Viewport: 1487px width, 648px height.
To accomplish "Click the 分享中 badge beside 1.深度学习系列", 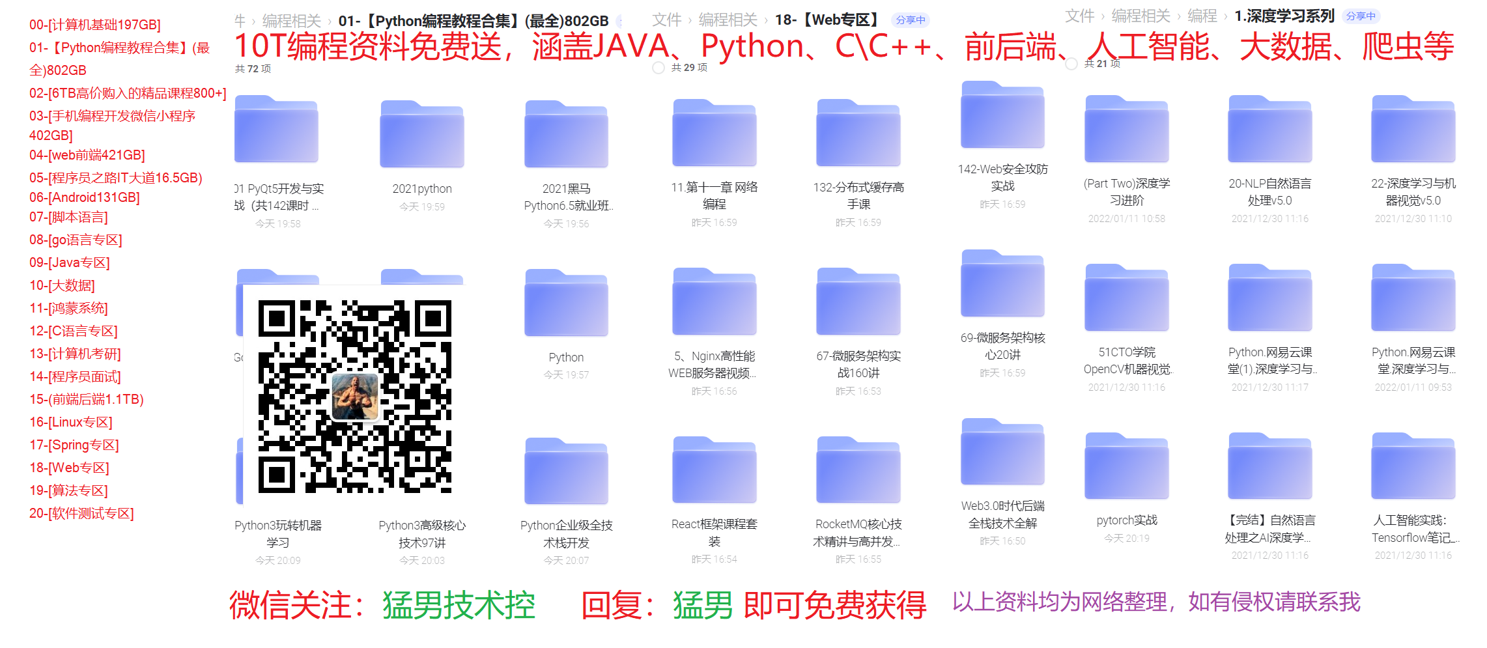I will click(1361, 16).
